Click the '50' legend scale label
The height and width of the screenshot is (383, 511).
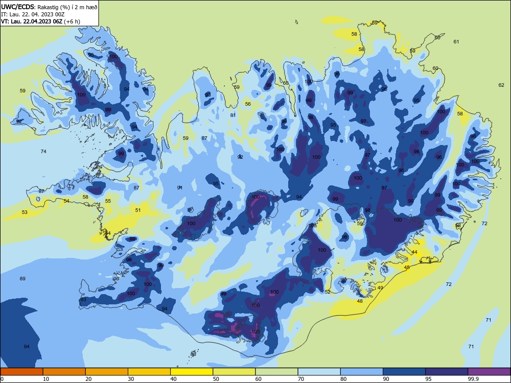tap(216, 379)
